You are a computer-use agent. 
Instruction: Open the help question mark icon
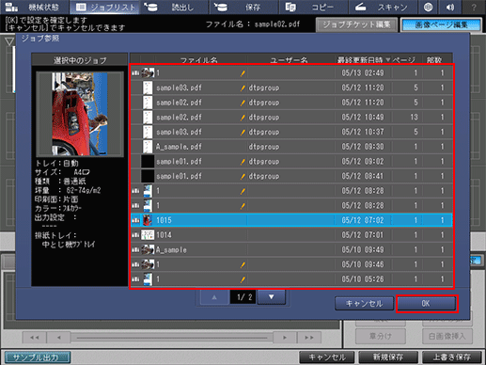(474, 7)
